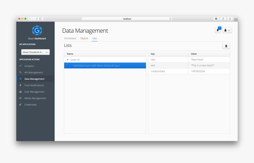Open Push Notifications section
Viewport: 254px width, 163px height.
coord(34,85)
